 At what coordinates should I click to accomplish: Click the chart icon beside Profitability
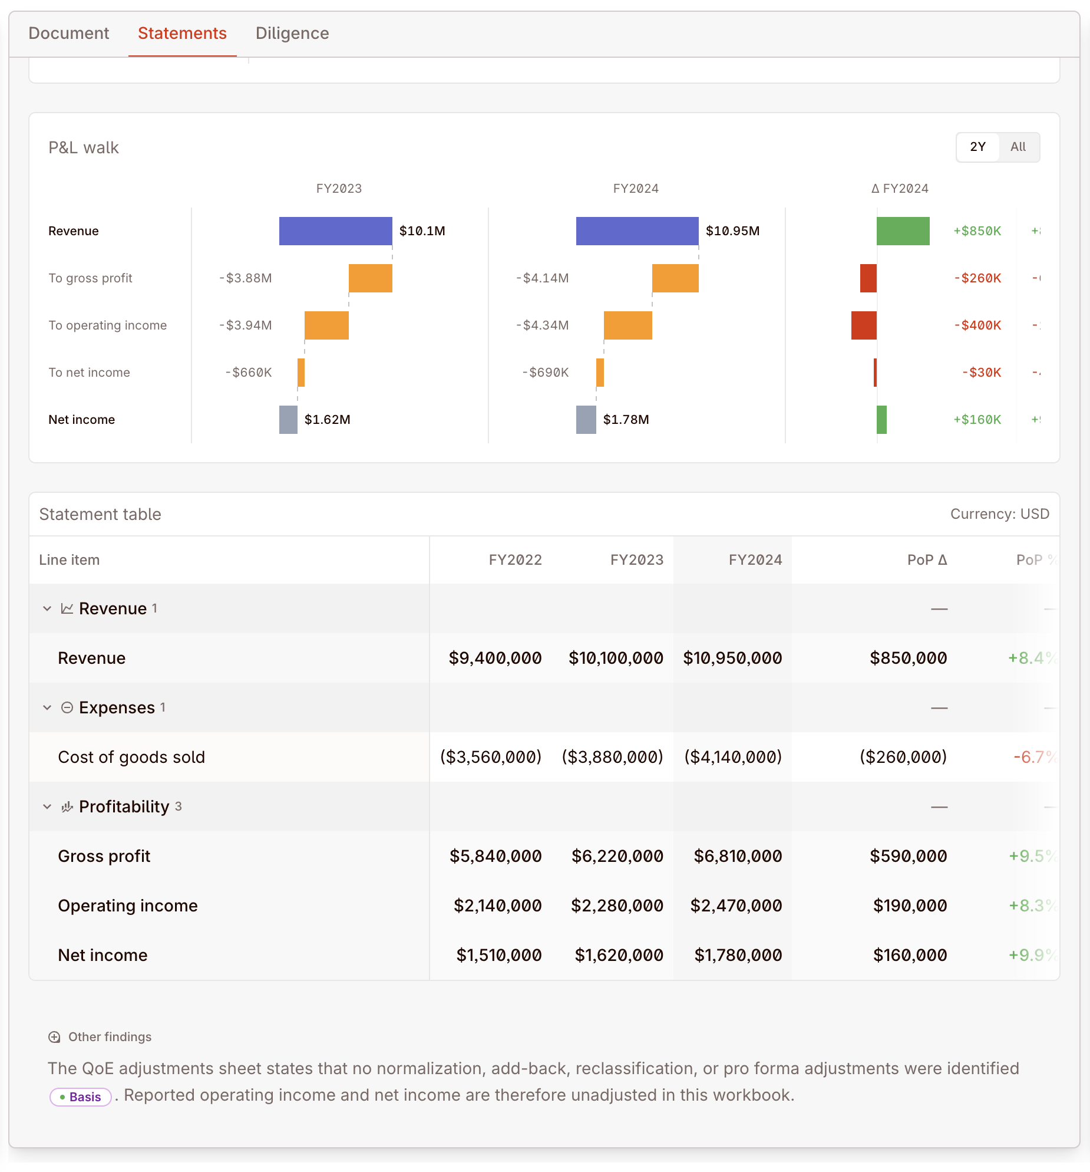coord(67,806)
